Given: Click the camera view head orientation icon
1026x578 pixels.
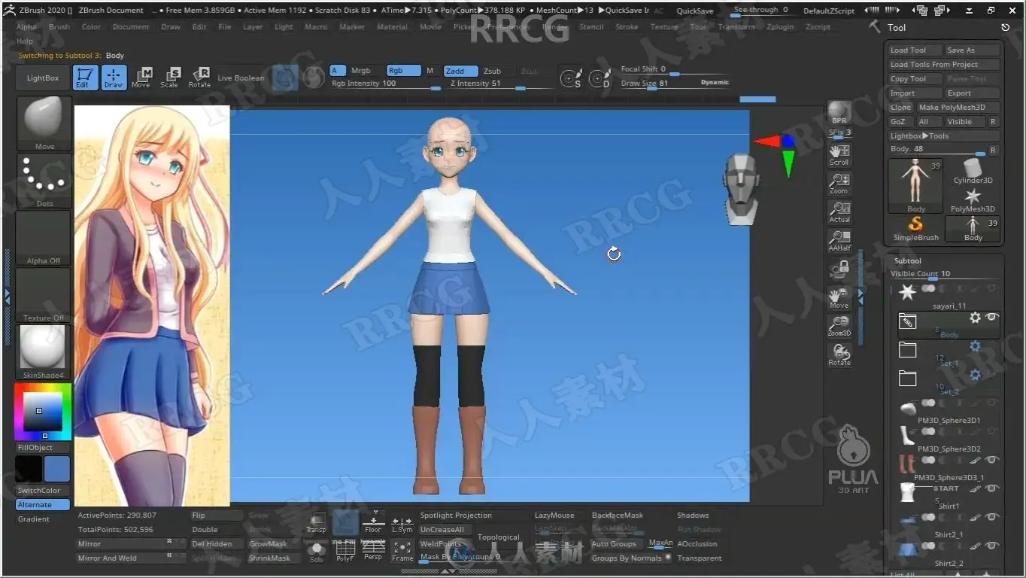Looking at the screenshot, I should (740, 190).
